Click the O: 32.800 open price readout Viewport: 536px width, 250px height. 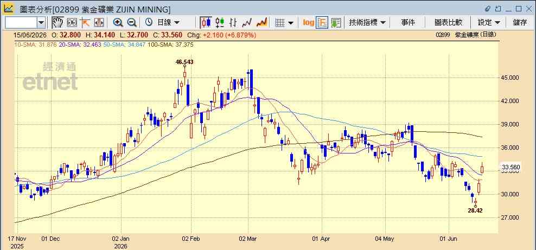[67, 35]
